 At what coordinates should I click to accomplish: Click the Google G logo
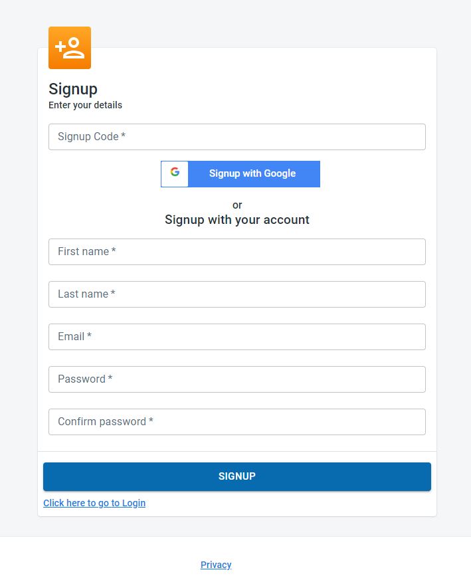[x=175, y=173]
